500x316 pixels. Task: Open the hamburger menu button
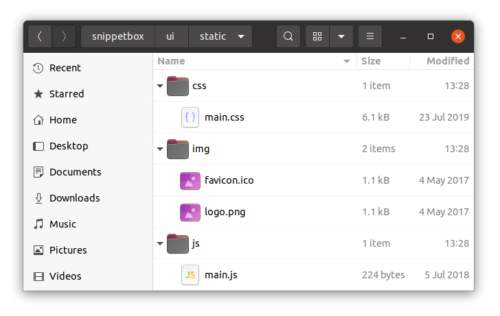coord(370,36)
